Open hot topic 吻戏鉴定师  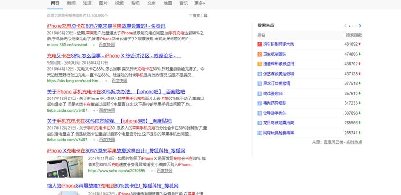pos(273,94)
